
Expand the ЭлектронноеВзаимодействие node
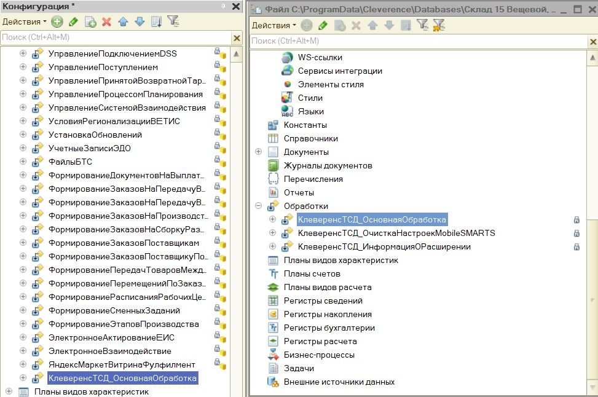pos(23,350)
